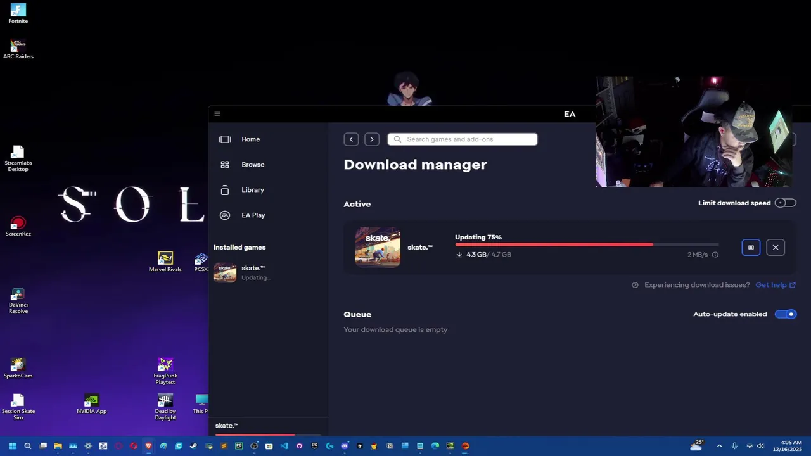The height and width of the screenshot is (456, 811).
Task: Click the 4.3 GB / 4.7 GB size text
Action: [x=489, y=255]
